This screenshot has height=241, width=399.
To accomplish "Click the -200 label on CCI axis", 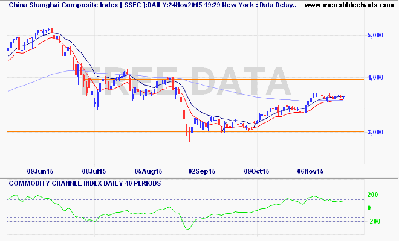I will (374, 221).
